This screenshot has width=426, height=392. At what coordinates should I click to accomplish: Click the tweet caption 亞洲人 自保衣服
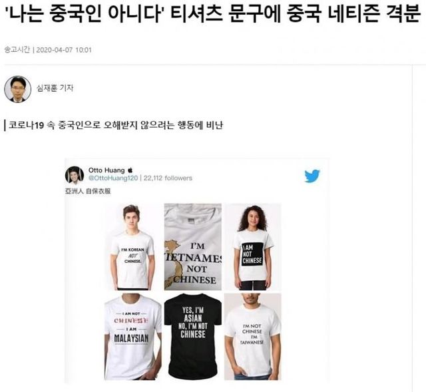click(x=88, y=191)
